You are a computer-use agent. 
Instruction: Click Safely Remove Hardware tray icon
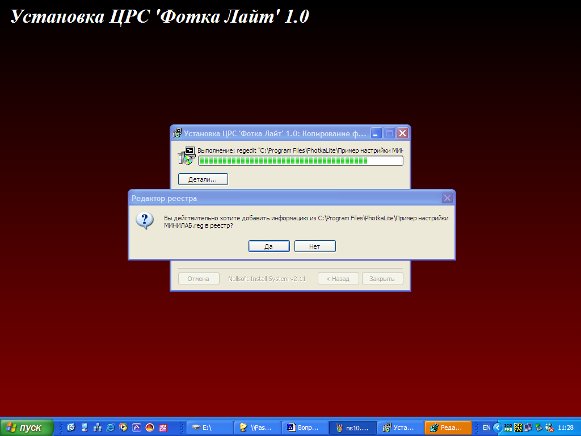(538, 427)
